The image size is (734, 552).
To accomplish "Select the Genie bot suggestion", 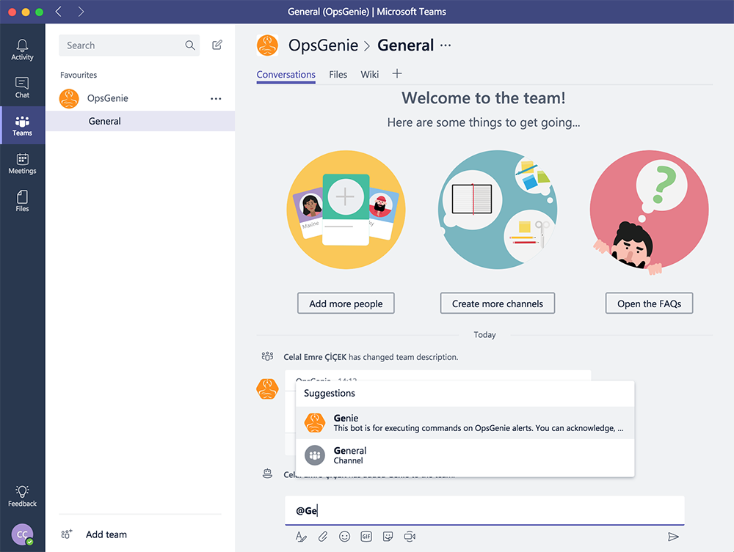I will coord(465,422).
